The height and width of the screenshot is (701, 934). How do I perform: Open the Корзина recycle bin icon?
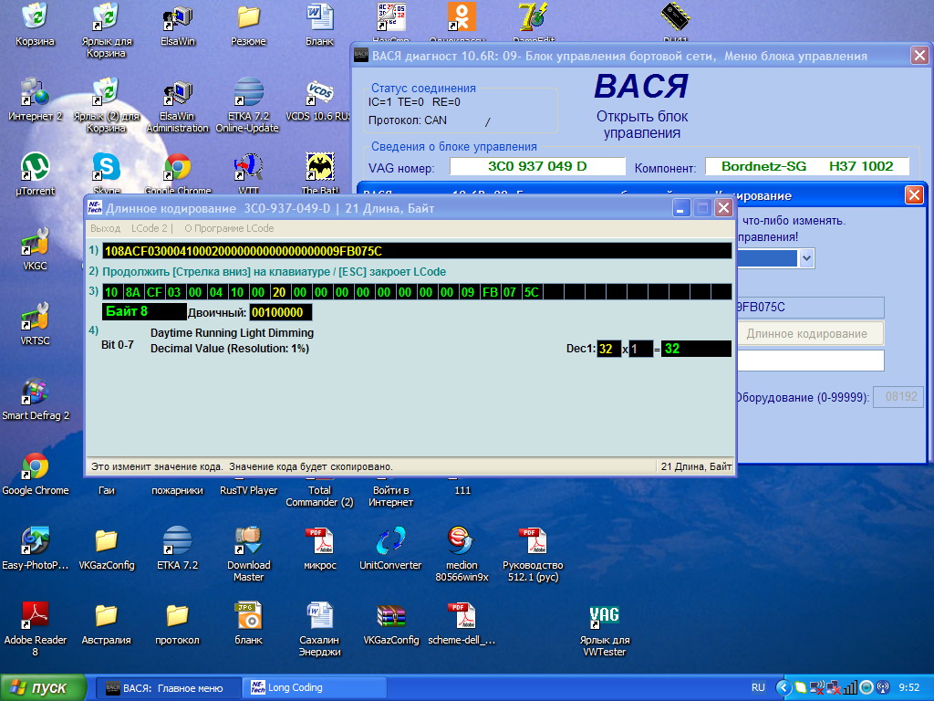coord(35,16)
